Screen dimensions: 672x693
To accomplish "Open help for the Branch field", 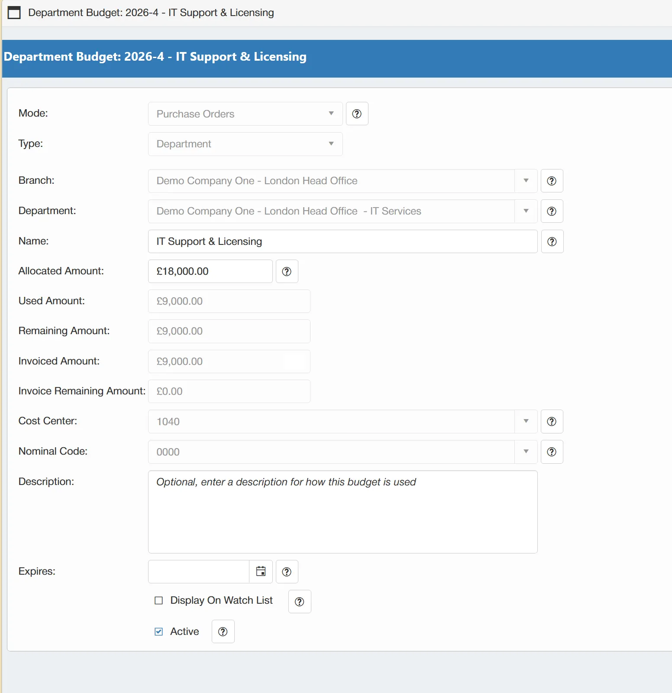I will 552,181.
